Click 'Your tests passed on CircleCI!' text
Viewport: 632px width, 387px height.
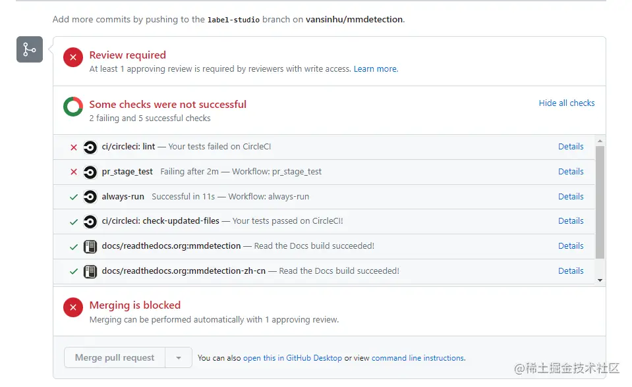288,220
